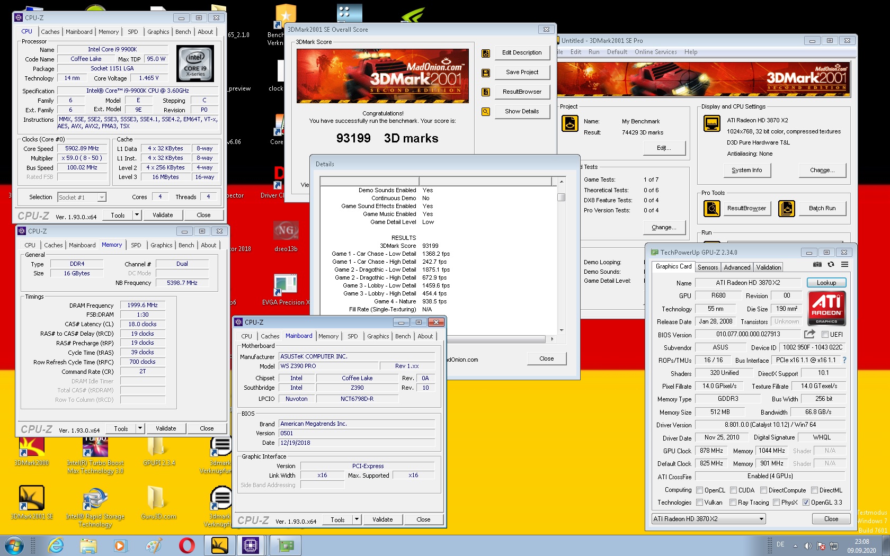Click the Edit button under Project in 3DMark2001 SE Pro
The image size is (890, 556).
click(x=664, y=148)
